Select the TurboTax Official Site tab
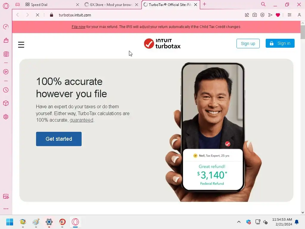This screenshot has width=305, height=229. pyautogui.click(x=171, y=5)
